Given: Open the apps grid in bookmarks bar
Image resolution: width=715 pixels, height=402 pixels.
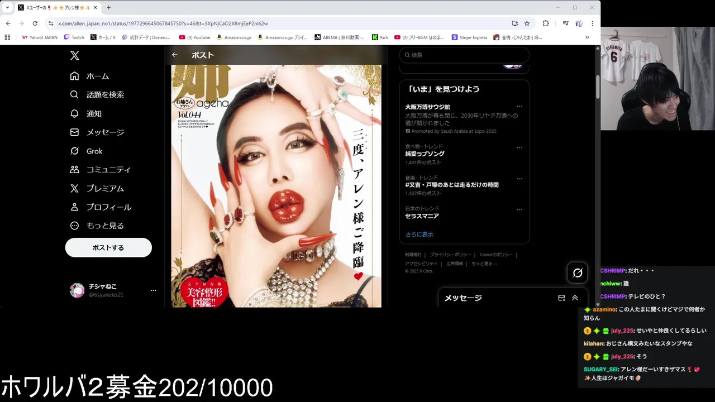Looking at the screenshot, I should point(7,37).
